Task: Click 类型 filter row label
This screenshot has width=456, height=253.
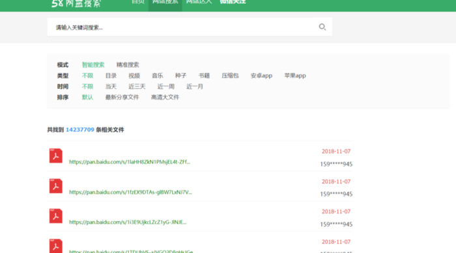Action: (x=63, y=76)
